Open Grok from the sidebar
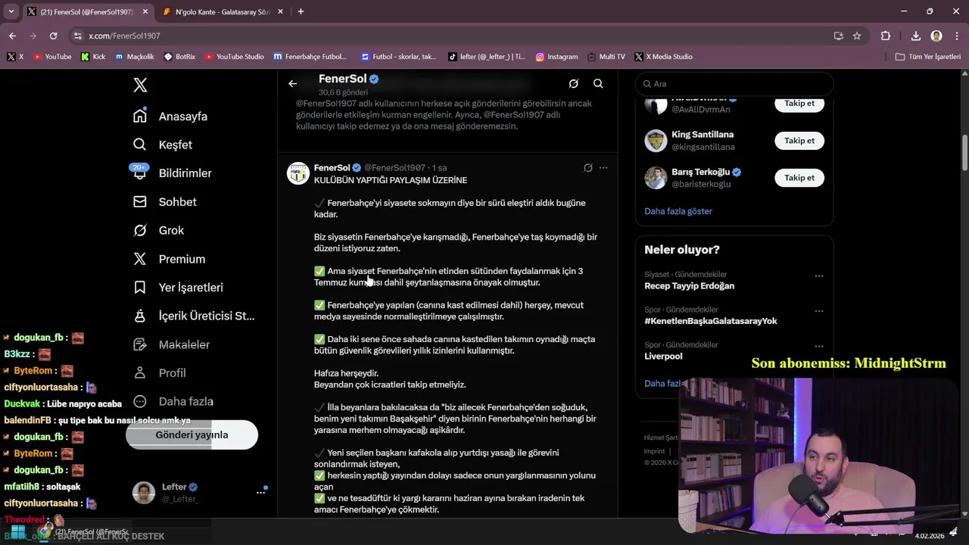Image resolution: width=969 pixels, height=545 pixels. click(158, 230)
